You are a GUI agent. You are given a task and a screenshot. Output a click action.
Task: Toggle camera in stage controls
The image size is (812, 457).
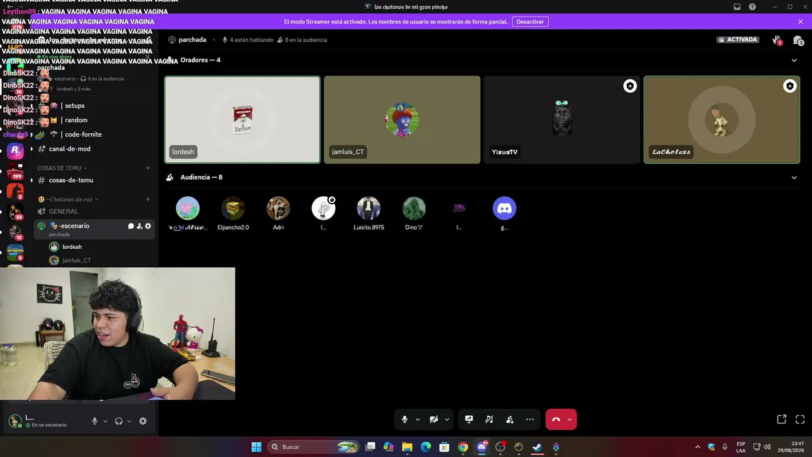point(434,420)
